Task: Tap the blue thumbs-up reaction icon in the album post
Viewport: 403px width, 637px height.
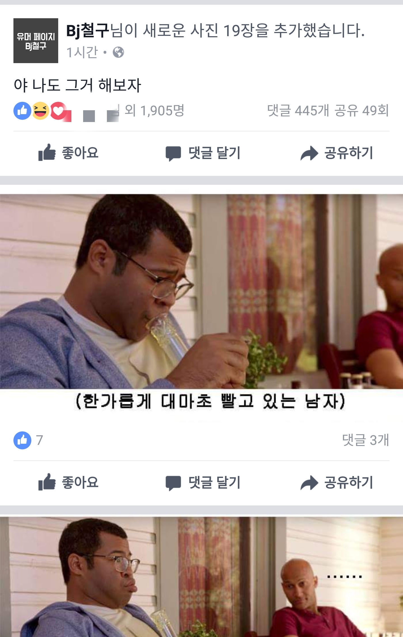Action: click(22, 111)
